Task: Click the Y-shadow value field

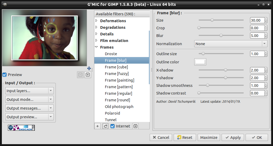Action: 257,78
